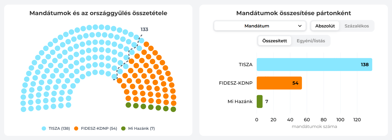Viewport: 392px width, 140px height.
Task: Click the dropdown chevron arrow next to Mandátum
Action: click(x=300, y=26)
